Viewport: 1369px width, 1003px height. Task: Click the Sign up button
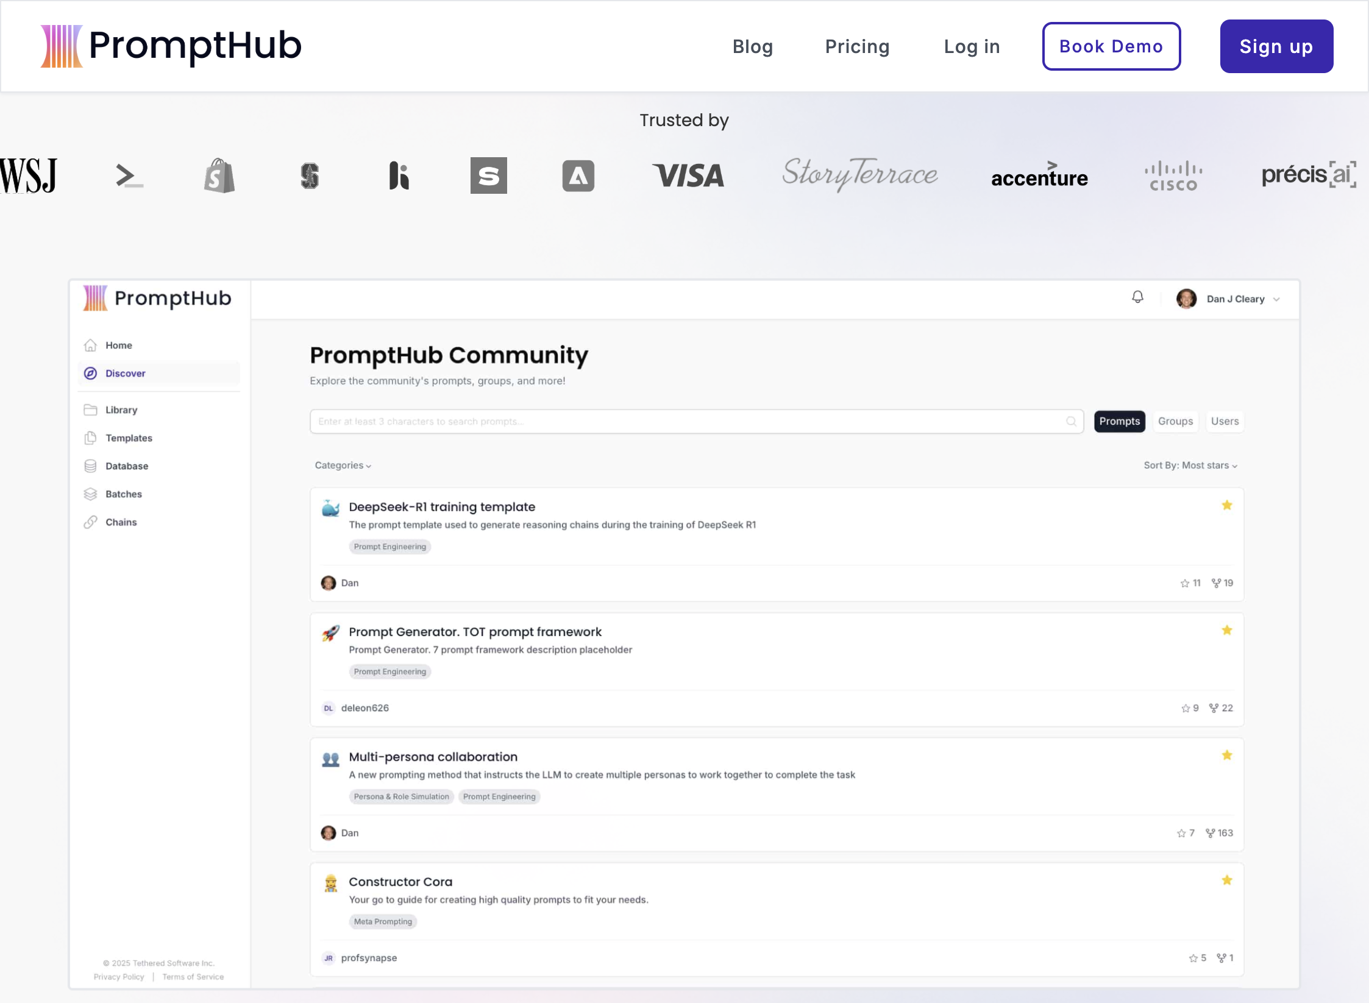(x=1276, y=46)
